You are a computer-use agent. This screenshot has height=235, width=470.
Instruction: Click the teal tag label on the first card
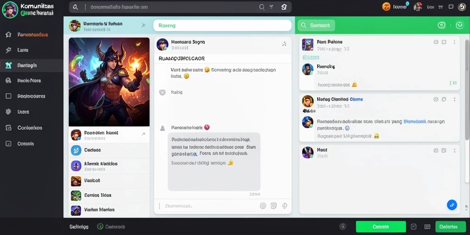[x=311, y=57]
